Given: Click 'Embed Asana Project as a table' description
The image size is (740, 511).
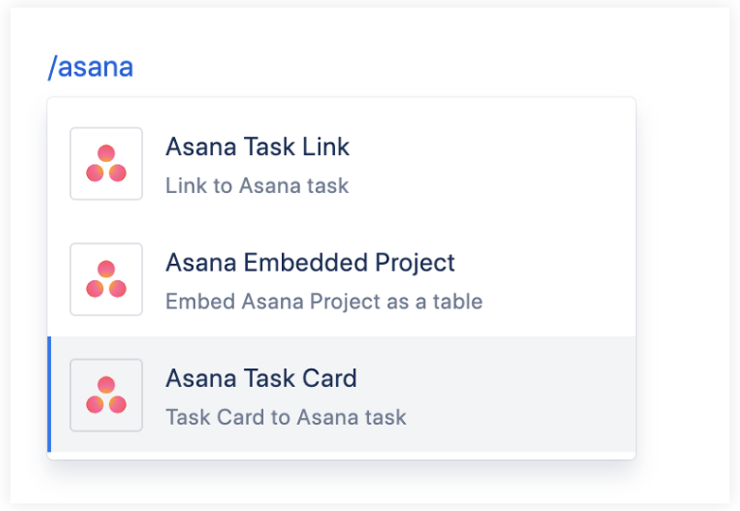Looking at the screenshot, I should 324,302.
